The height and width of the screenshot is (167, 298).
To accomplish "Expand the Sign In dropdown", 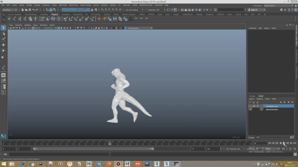I will coord(257,10).
